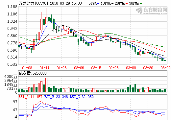The image size is (171, 120).
Task: Click the 47 RSI axis label
Action: click(x=15, y=110)
